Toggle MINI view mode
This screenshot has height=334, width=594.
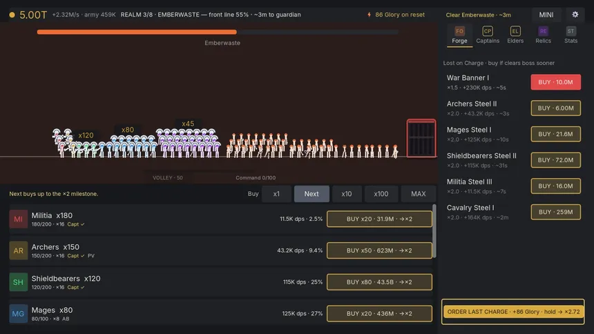(546, 14)
